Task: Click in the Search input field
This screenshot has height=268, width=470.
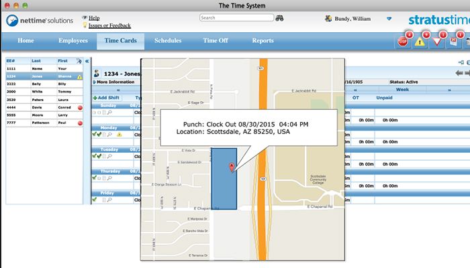Action: click(x=236, y=18)
